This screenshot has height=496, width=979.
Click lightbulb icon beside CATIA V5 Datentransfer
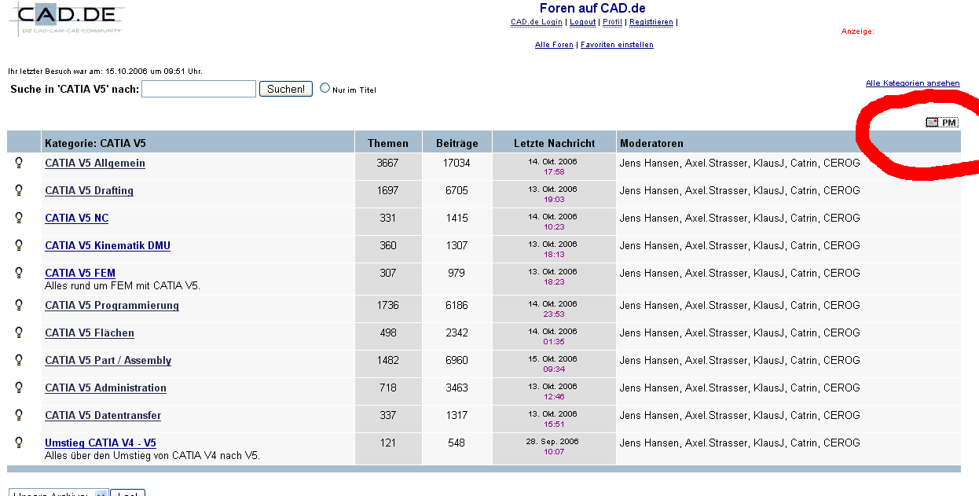point(19,415)
